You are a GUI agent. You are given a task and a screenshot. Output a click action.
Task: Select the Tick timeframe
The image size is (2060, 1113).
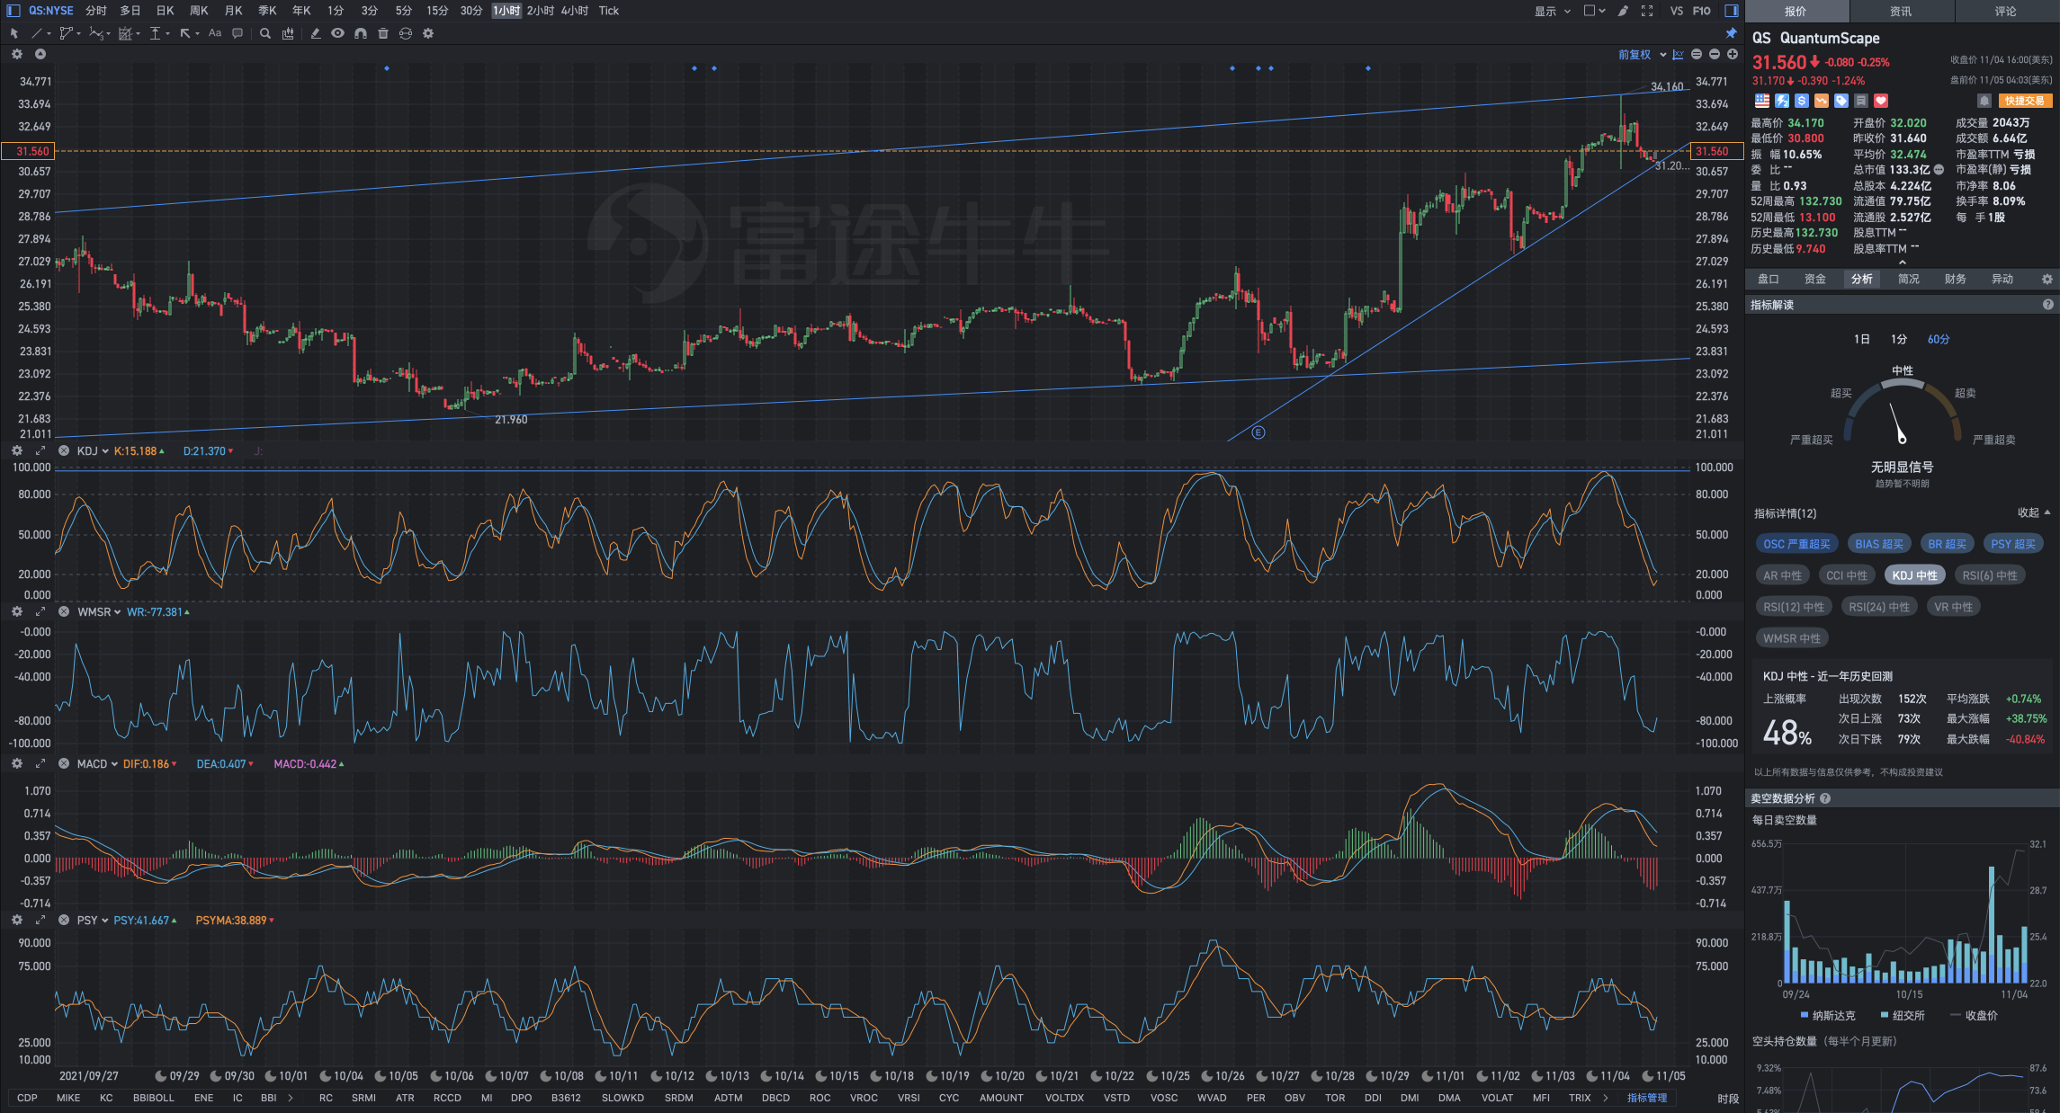609,11
